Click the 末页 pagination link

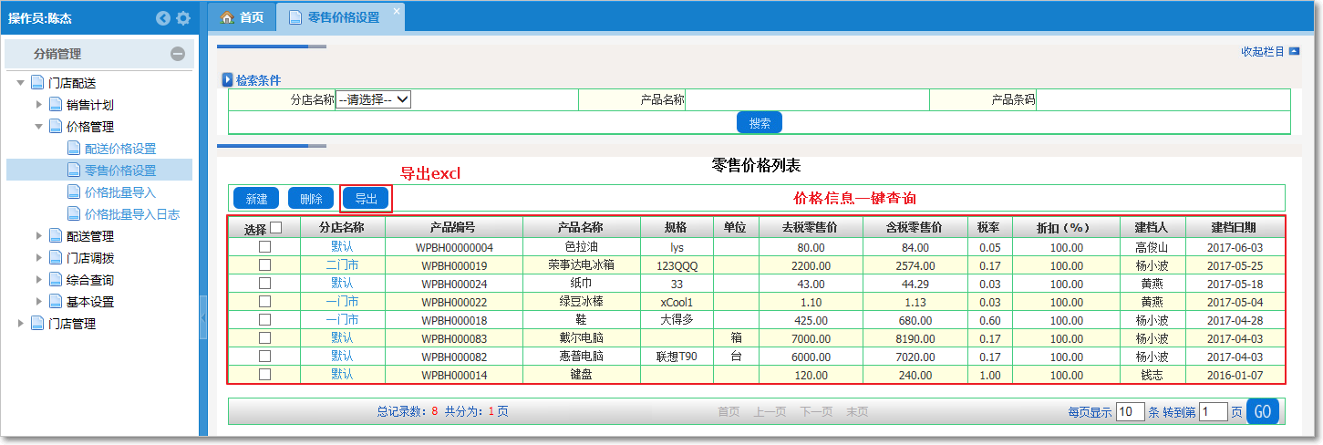click(857, 412)
